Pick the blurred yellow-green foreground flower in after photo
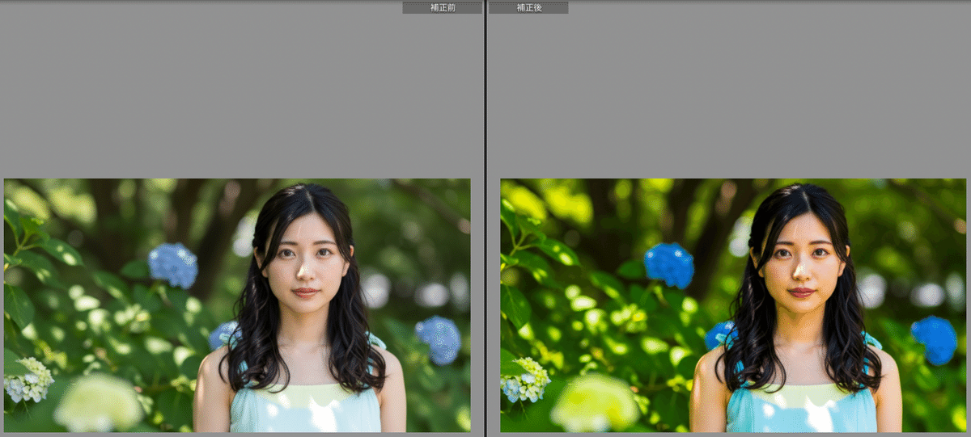The height and width of the screenshot is (437, 971). pyautogui.click(x=595, y=402)
